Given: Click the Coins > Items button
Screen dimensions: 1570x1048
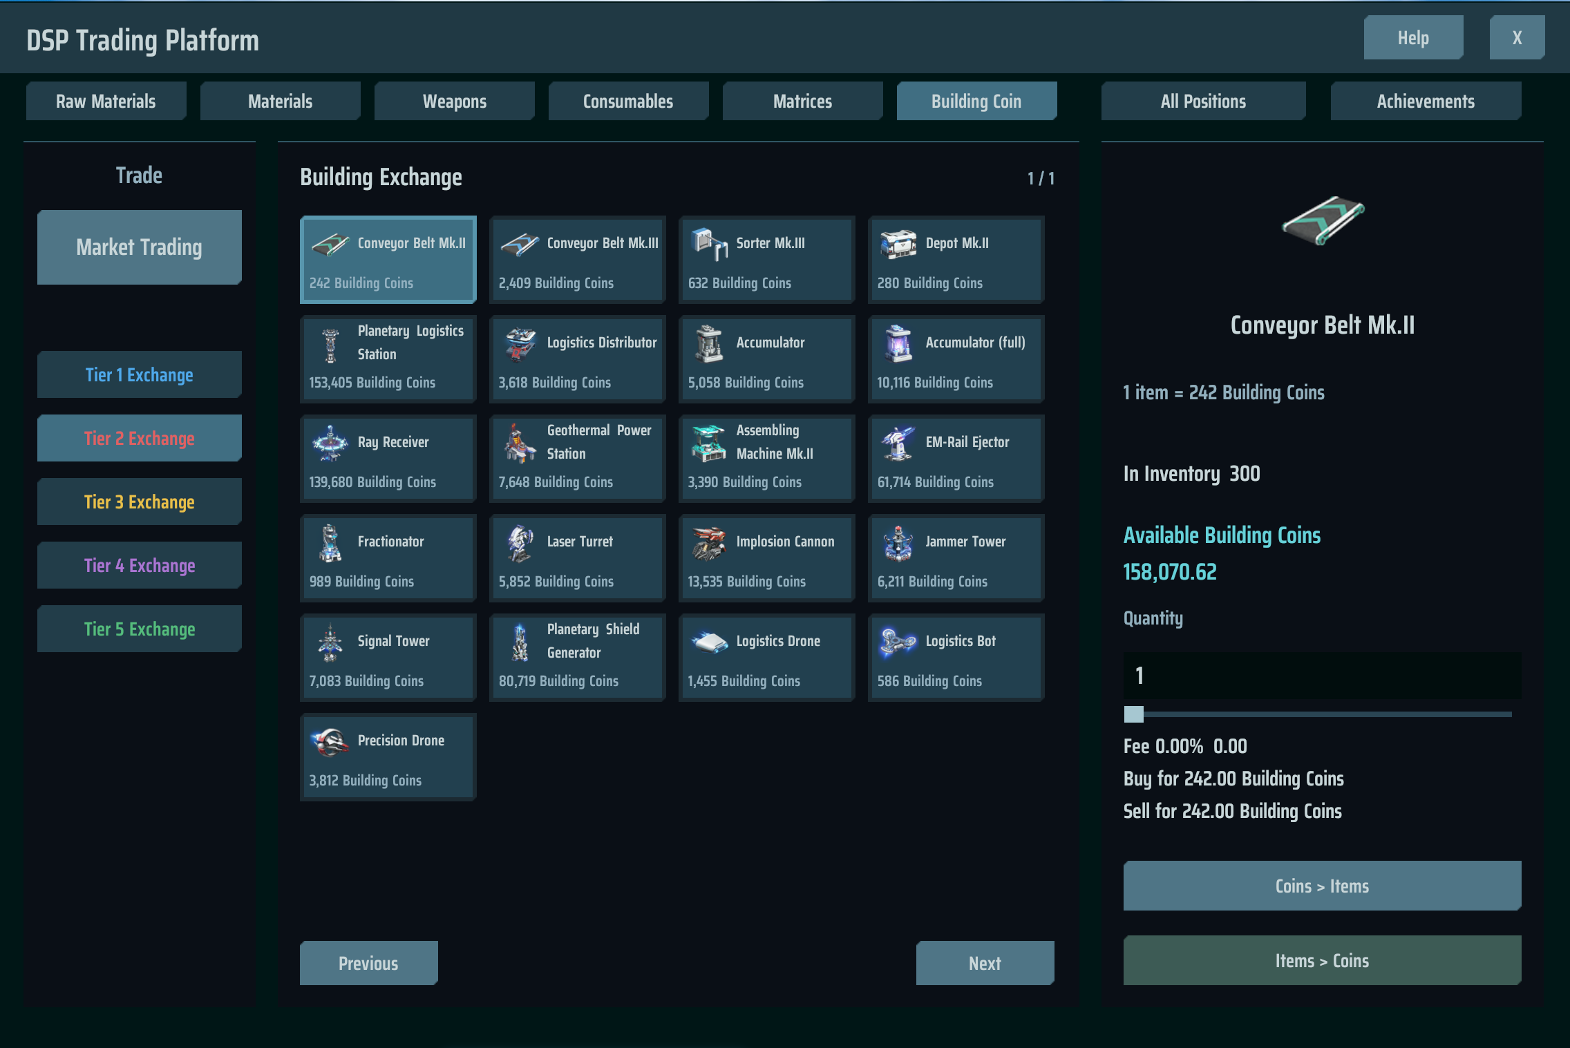Looking at the screenshot, I should pos(1323,886).
